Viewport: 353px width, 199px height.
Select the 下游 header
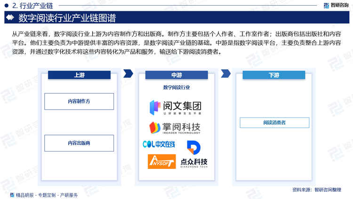click(x=274, y=75)
